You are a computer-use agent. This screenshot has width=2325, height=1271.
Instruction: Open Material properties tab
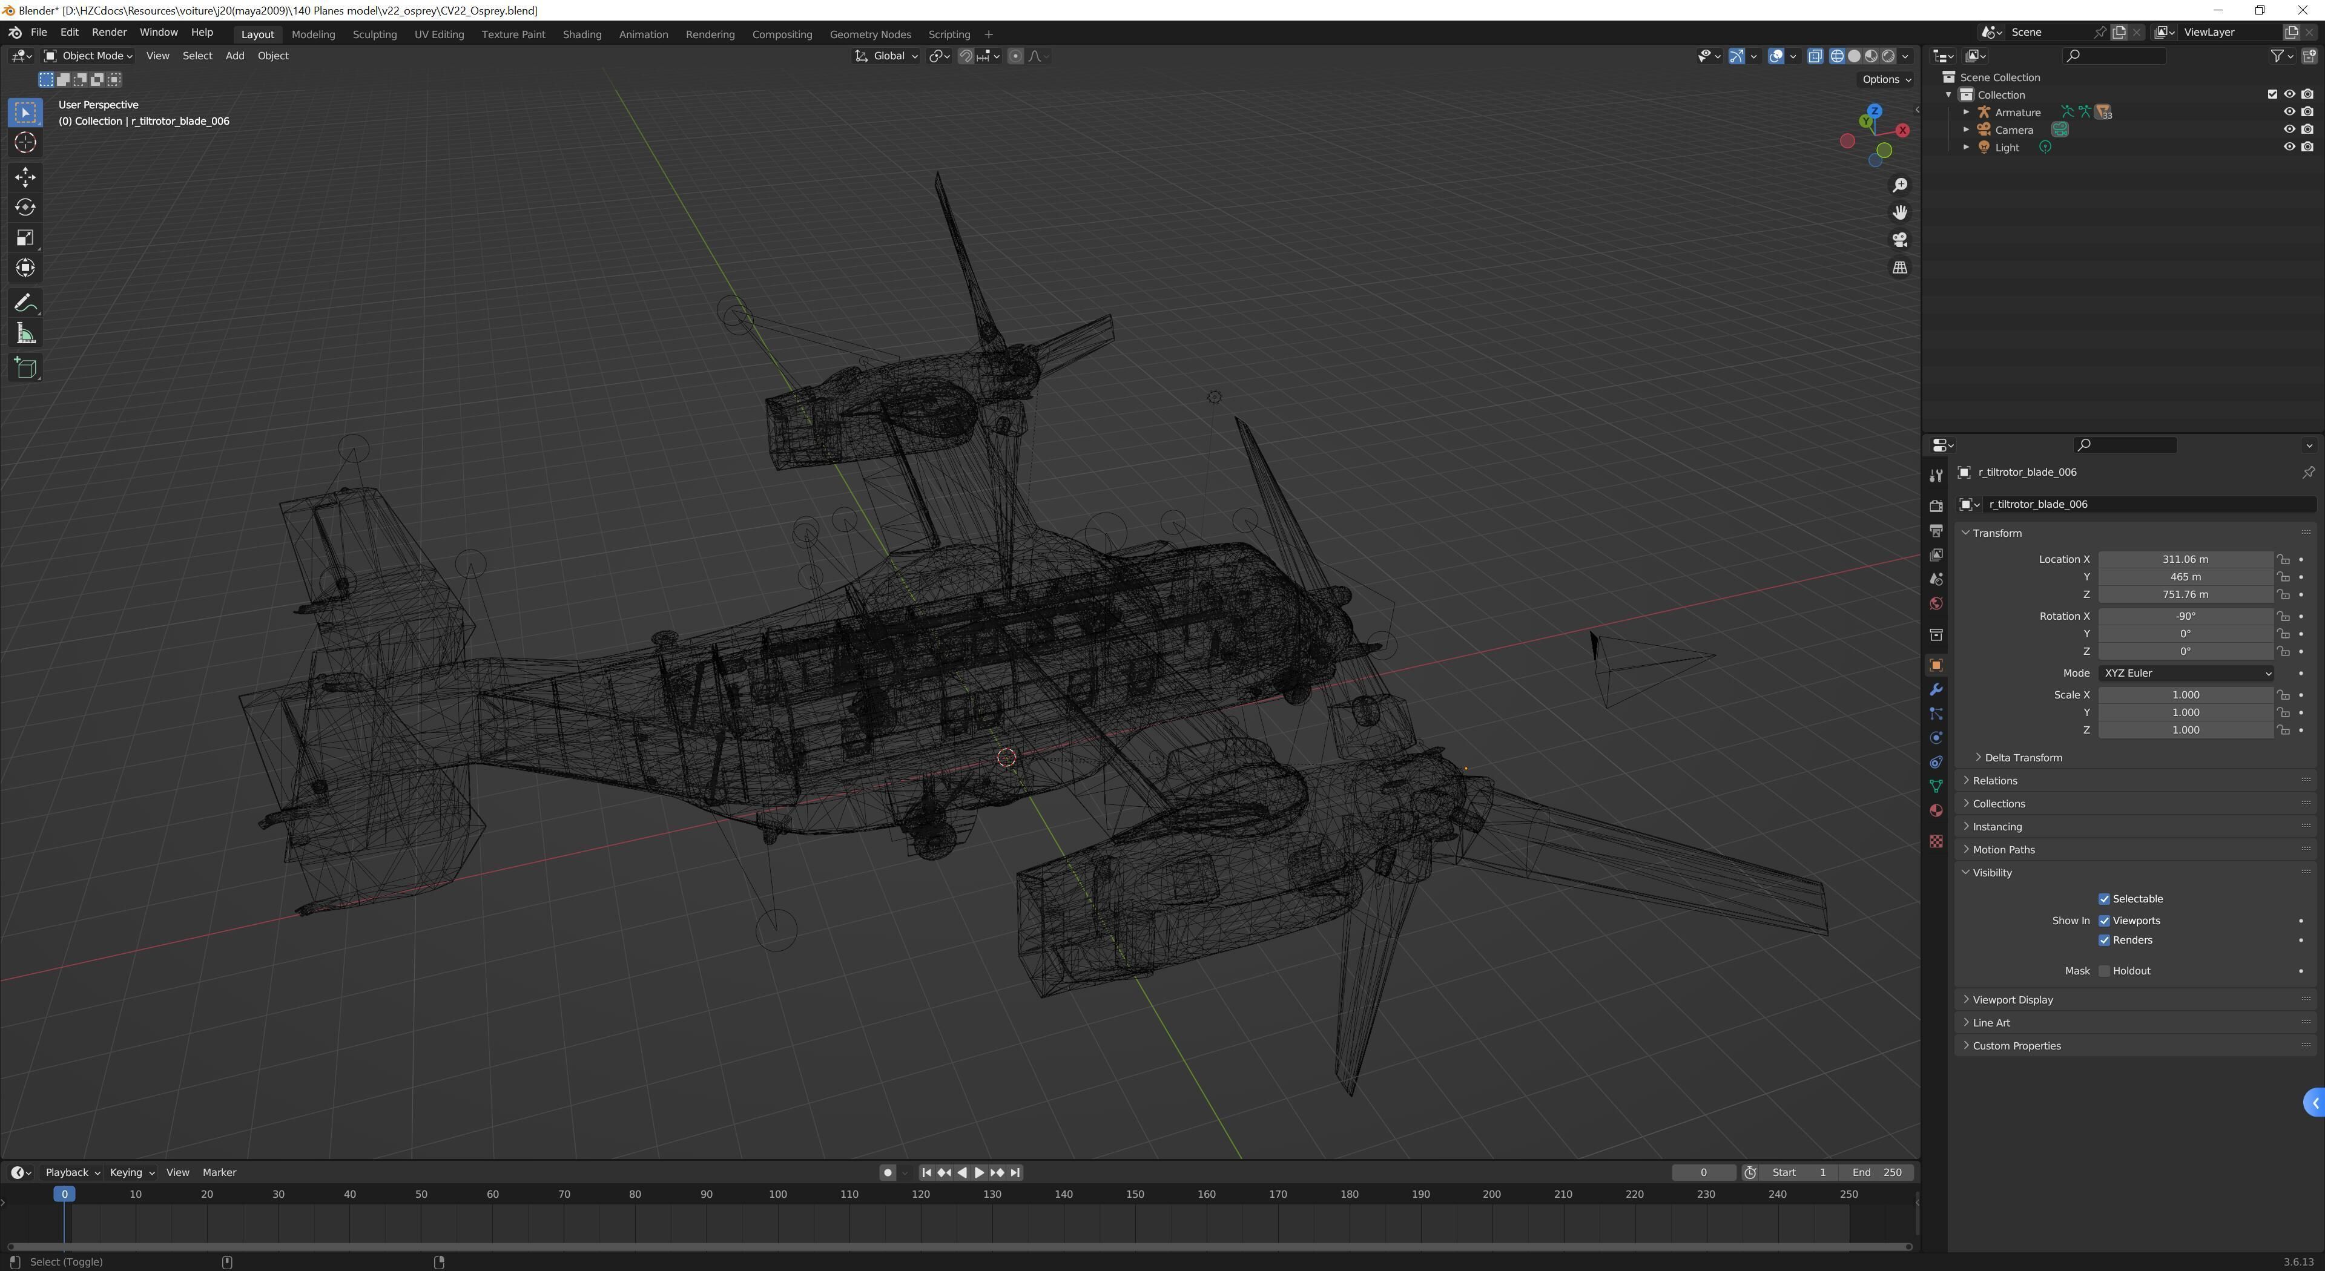pos(1935,811)
